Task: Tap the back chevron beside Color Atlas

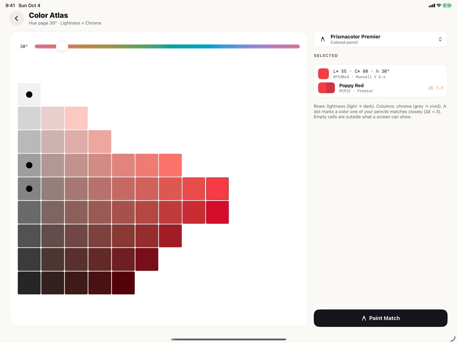Action: tap(17, 18)
